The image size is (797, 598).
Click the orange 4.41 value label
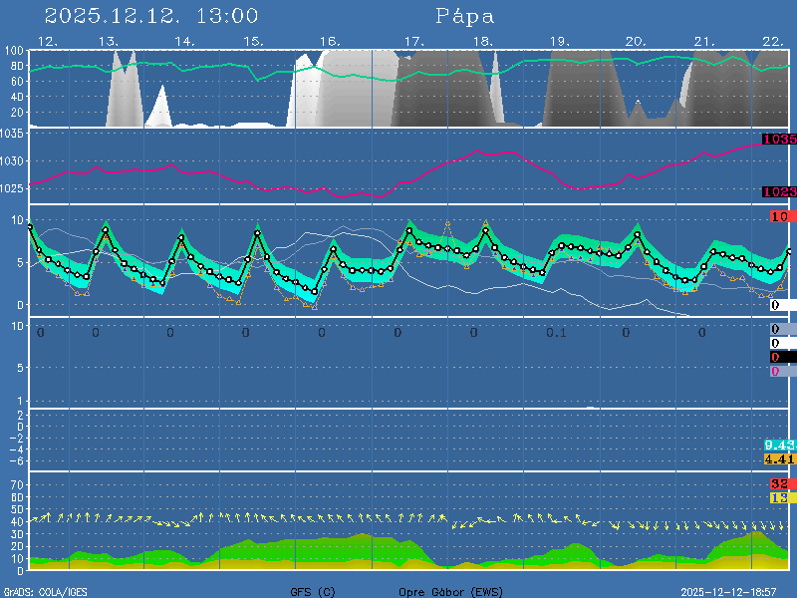(x=779, y=458)
